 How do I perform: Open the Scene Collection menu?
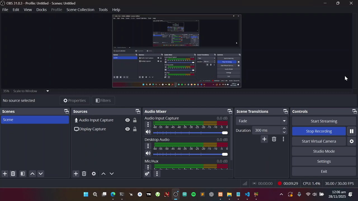click(x=80, y=9)
